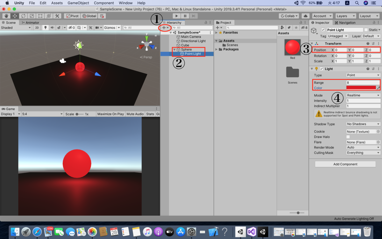Viewport: 382px width, 239px height.
Task: Click the grid snapping icon next to Global
Action: coord(102,16)
